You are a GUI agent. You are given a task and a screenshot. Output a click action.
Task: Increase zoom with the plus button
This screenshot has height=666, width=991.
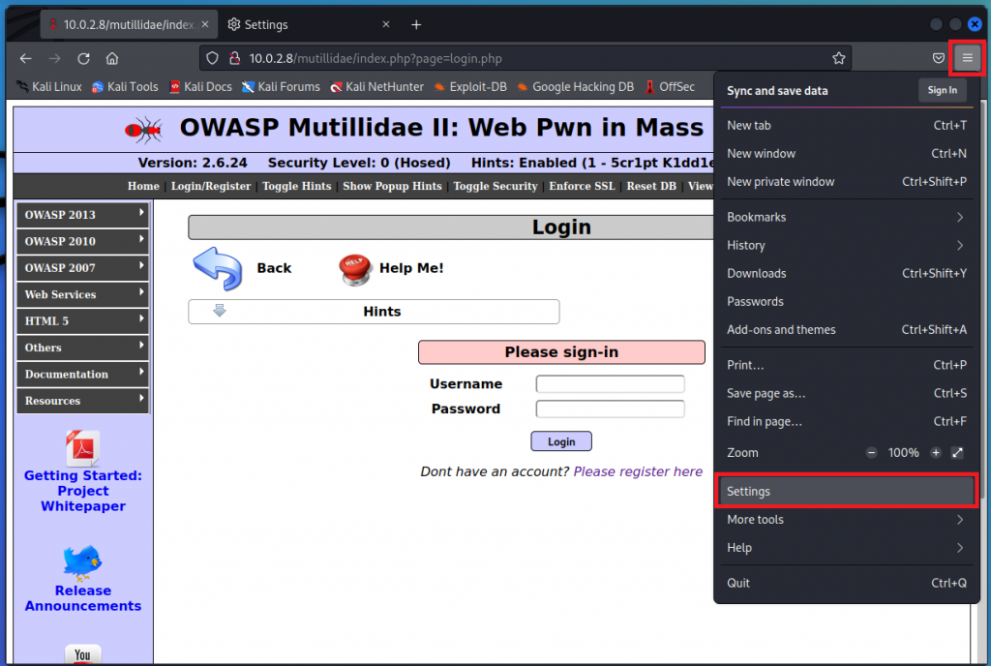[x=936, y=452]
